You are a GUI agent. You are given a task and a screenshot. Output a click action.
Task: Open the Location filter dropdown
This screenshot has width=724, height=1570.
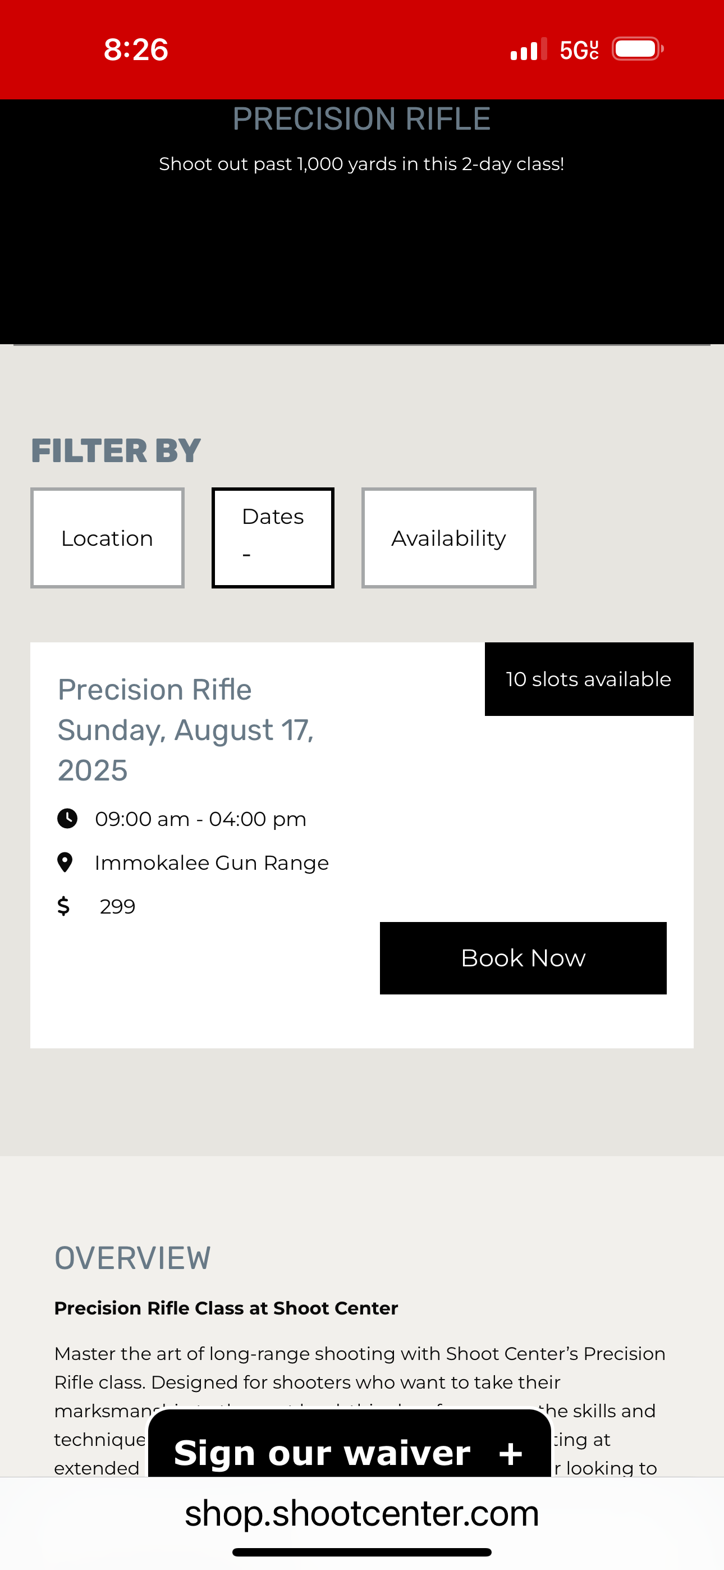[107, 537]
